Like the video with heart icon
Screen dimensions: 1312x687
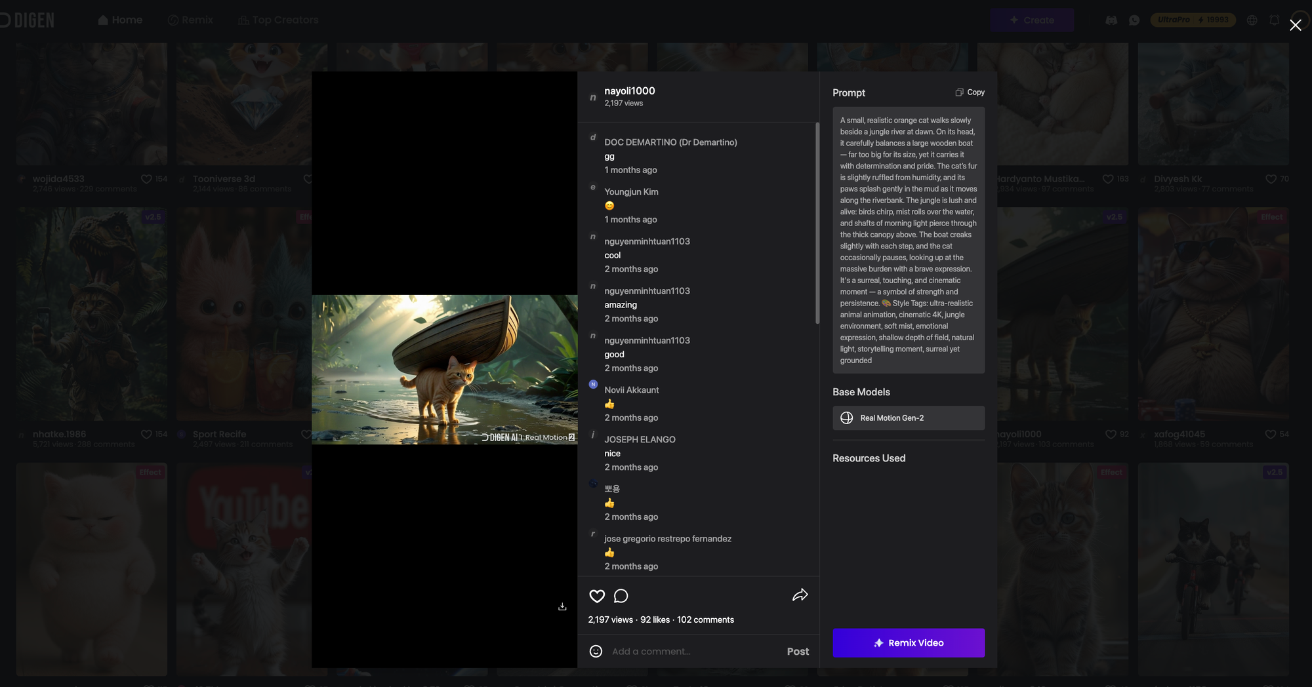click(x=597, y=596)
